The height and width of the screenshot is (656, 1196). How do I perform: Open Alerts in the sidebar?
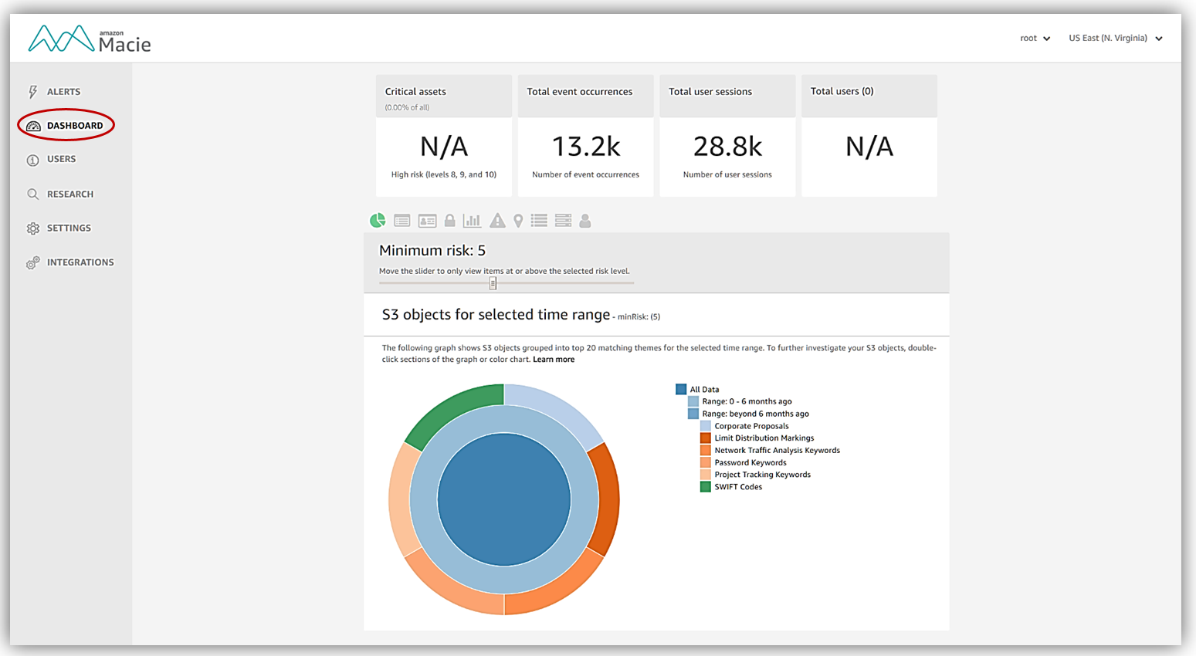coord(63,92)
